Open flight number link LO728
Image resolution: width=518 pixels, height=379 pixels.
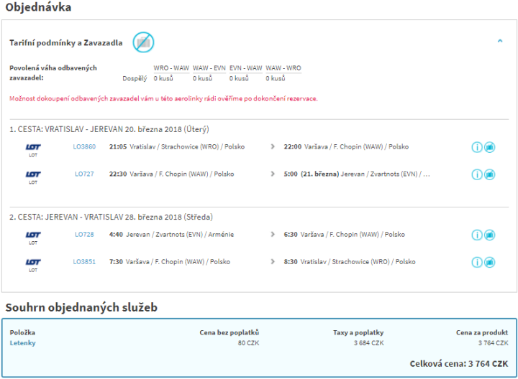84,234
